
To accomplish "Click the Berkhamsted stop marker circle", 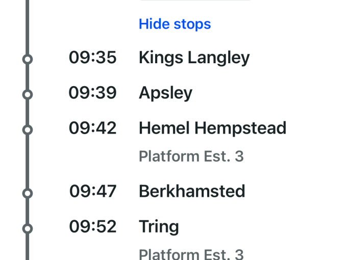I will (28, 193).
